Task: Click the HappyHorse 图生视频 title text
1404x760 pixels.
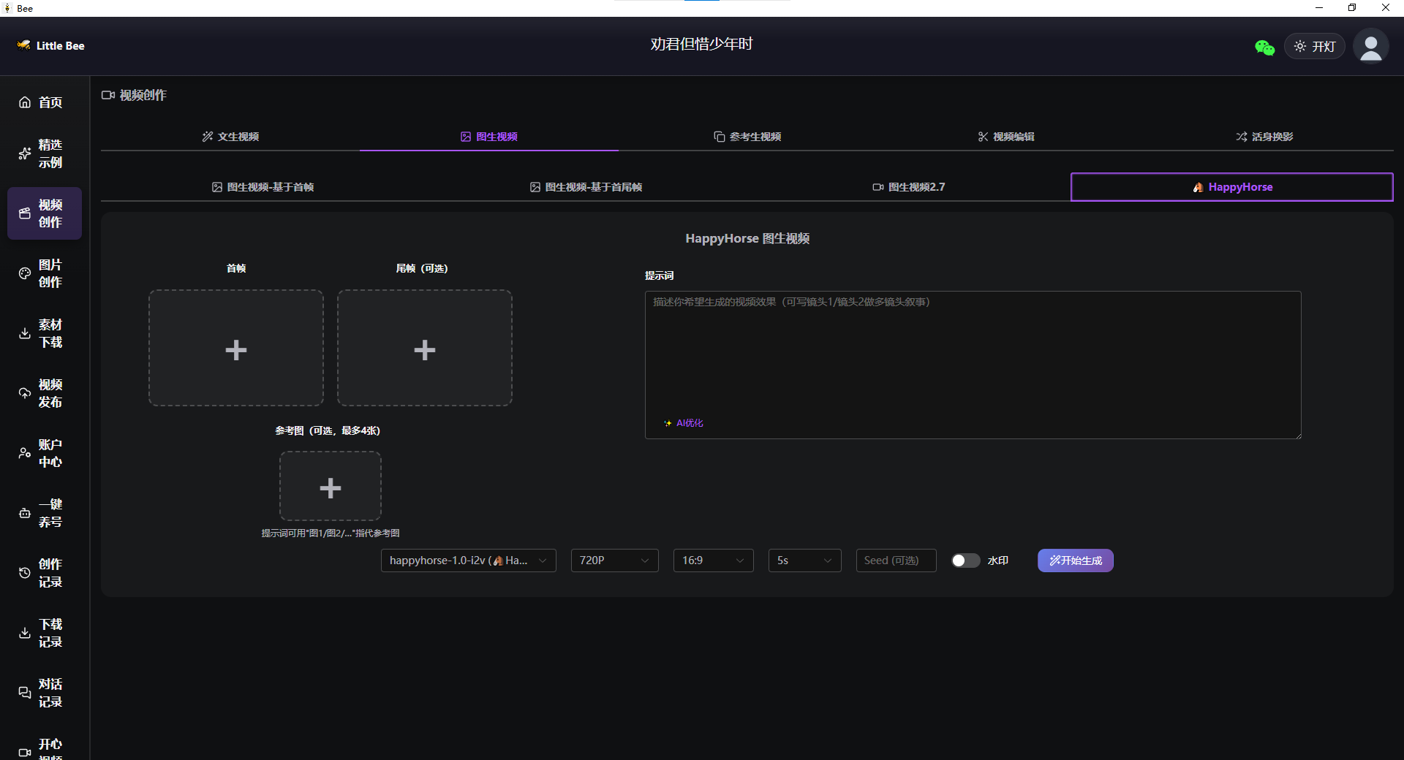Action: coord(747,238)
